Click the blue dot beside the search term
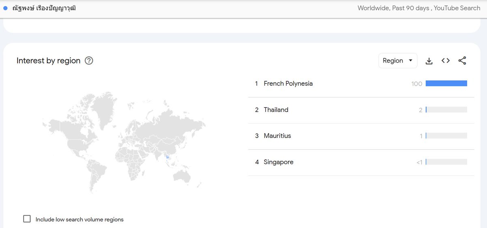 point(5,8)
